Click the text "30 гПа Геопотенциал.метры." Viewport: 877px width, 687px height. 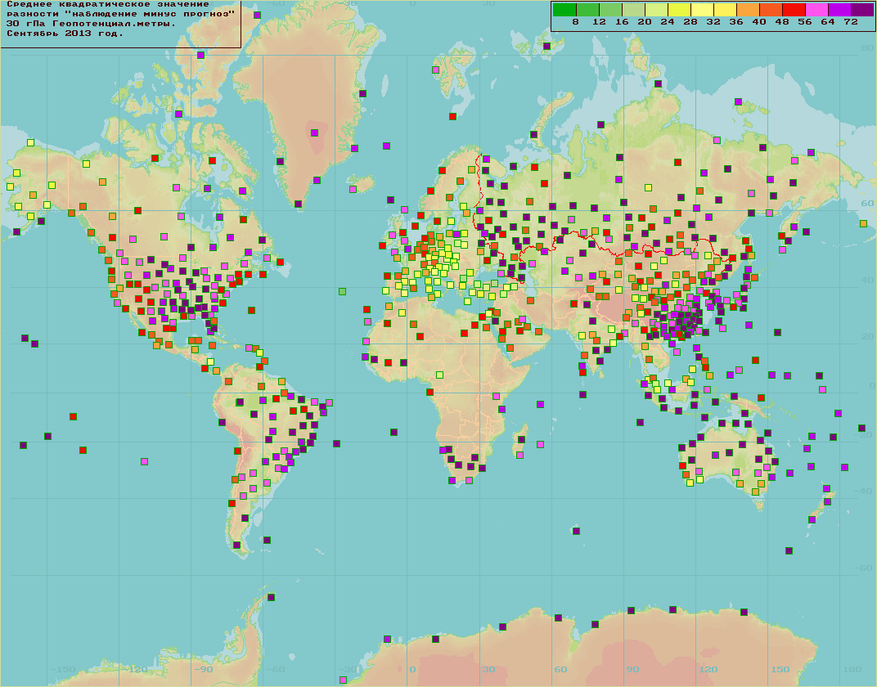coord(91,24)
